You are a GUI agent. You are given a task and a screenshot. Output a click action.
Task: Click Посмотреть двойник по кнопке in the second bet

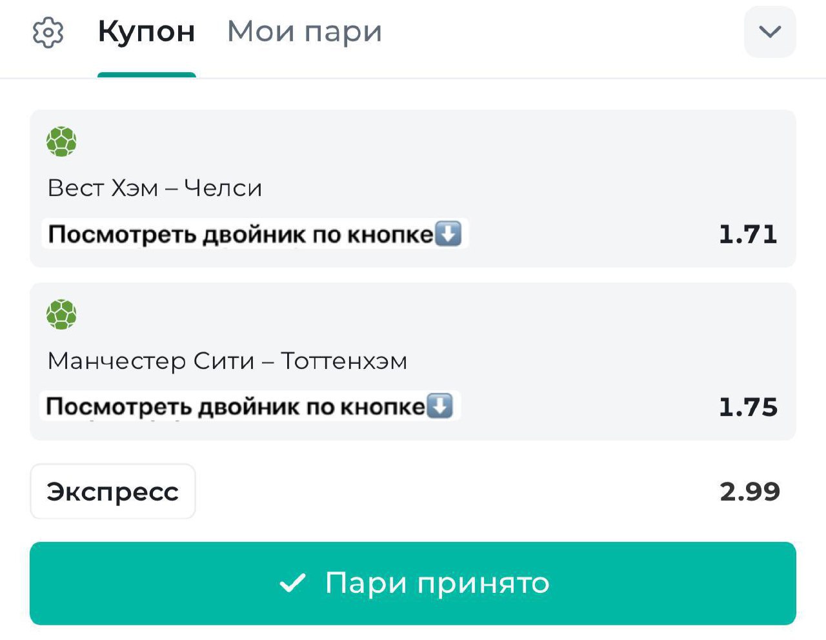236,406
